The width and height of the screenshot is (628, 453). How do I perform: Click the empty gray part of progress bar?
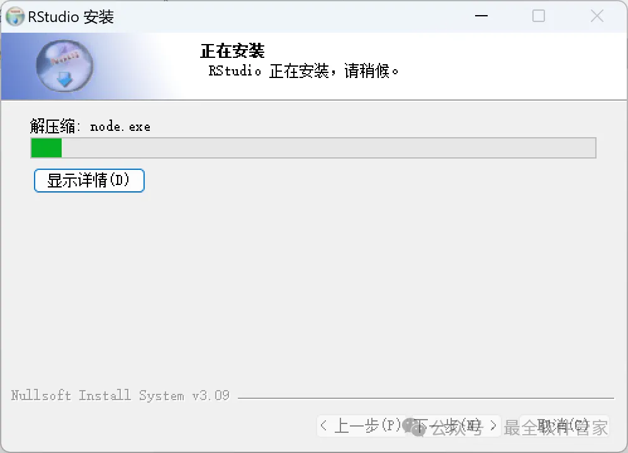coord(328,148)
